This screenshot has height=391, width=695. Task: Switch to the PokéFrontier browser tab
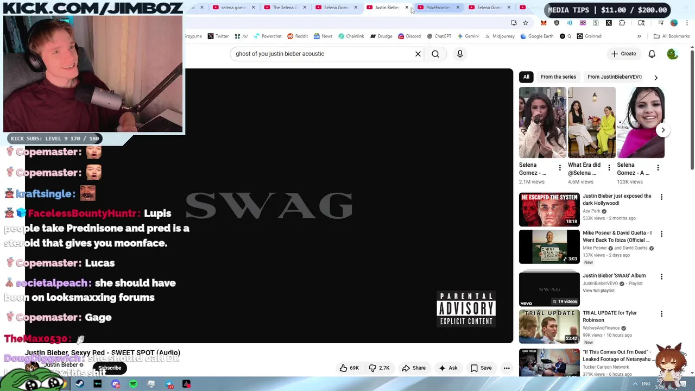(438, 8)
